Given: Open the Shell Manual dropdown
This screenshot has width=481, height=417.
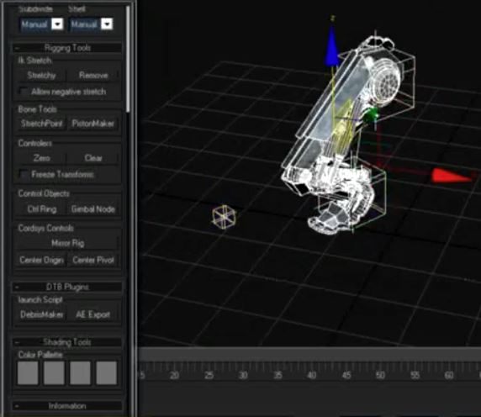Looking at the screenshot, I should click(107, 24).
